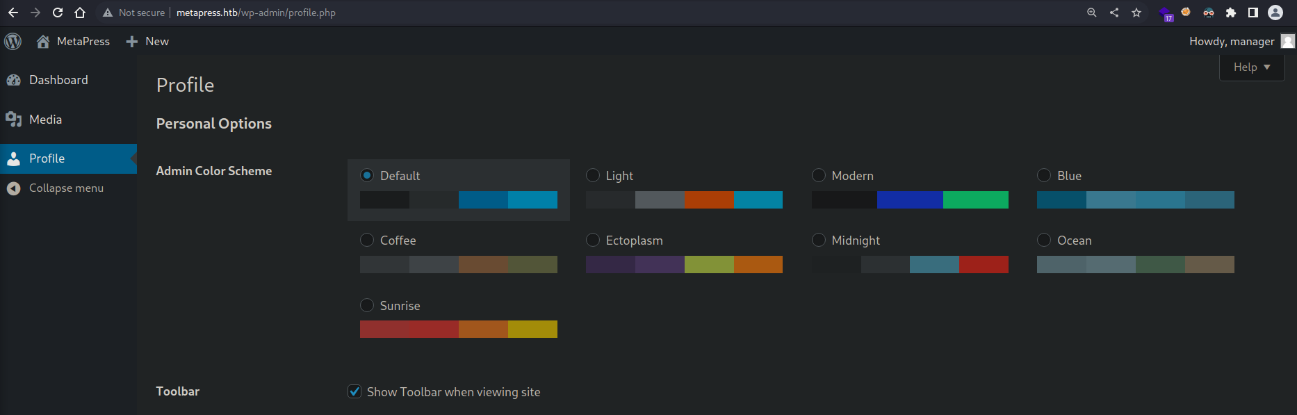Image resolution: width=1297 pixels, height=415 pixels.
Task: Open the browser extensions puzzle icon
Action: pos(1231,13)
